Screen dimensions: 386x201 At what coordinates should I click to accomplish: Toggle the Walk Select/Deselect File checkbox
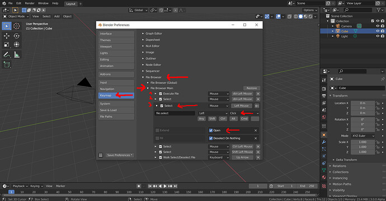161,157
